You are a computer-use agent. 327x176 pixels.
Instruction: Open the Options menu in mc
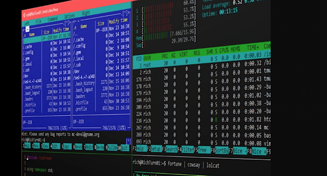click(x=69, y=16)
